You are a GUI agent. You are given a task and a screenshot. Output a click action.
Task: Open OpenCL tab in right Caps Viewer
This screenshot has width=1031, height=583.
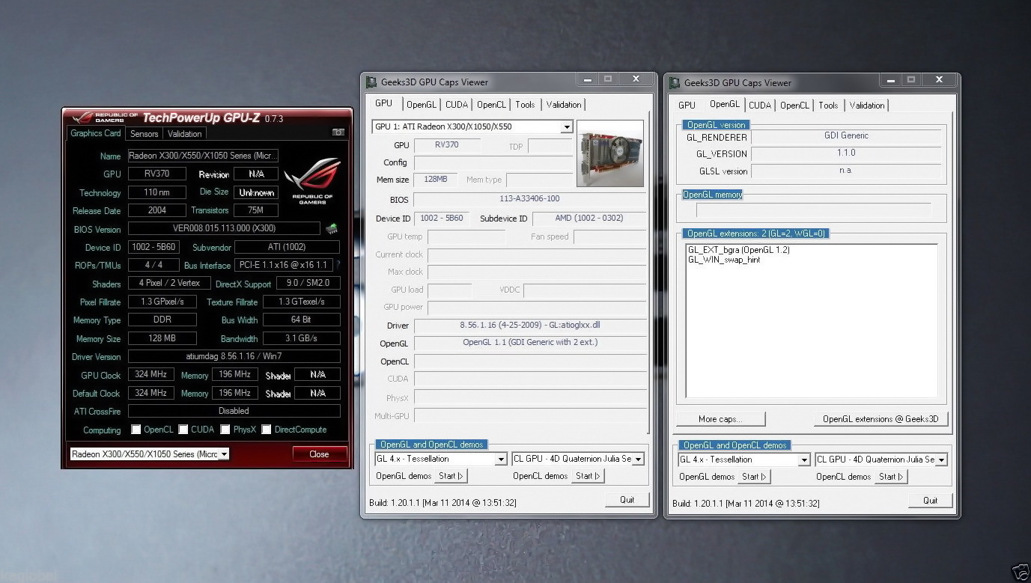click(794, 106)
